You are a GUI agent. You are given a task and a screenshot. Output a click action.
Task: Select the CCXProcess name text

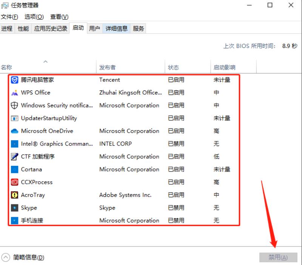[37, 182]
